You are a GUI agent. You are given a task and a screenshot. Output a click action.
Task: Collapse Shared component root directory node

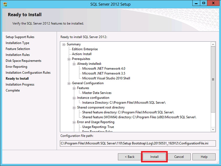click(74, 108)
